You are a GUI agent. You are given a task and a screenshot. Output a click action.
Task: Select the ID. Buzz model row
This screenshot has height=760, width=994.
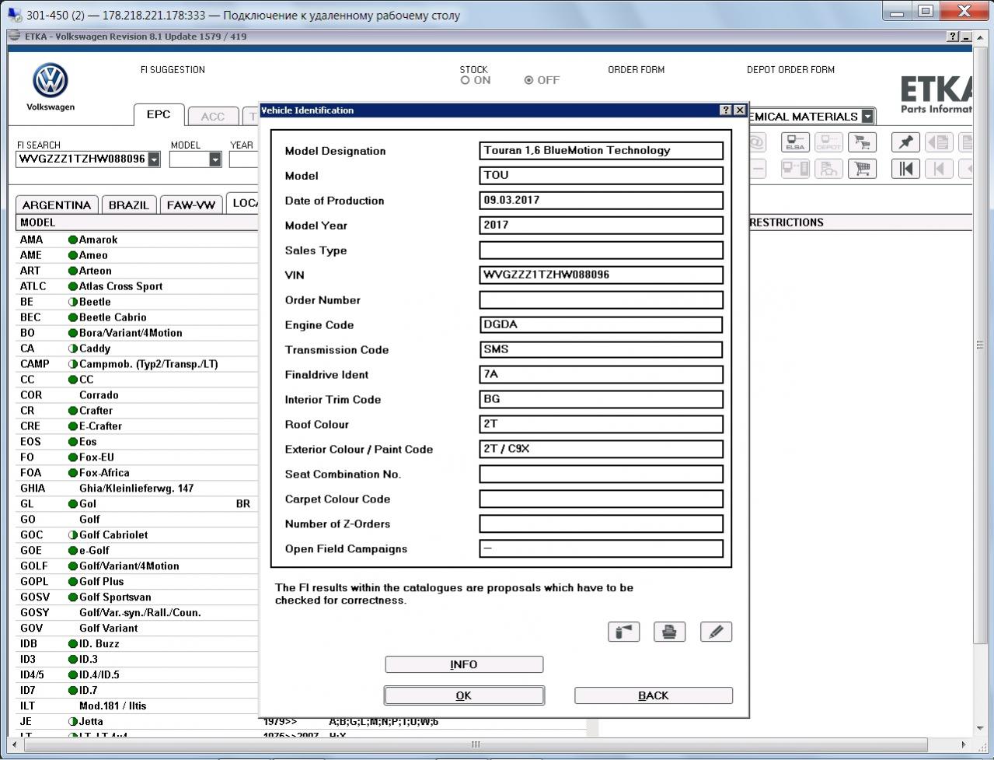pyautogui.click(x=137, y=643)
